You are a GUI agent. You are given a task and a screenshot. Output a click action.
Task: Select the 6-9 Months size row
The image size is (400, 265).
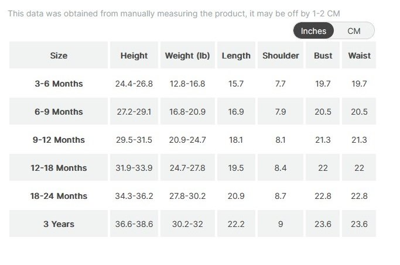[59, 112]
